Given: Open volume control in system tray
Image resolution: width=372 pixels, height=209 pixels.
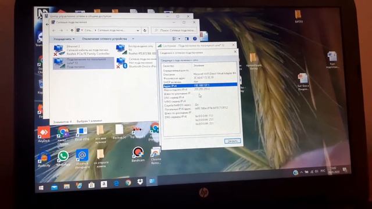Looking at the screenshot, I should [316, 171].
